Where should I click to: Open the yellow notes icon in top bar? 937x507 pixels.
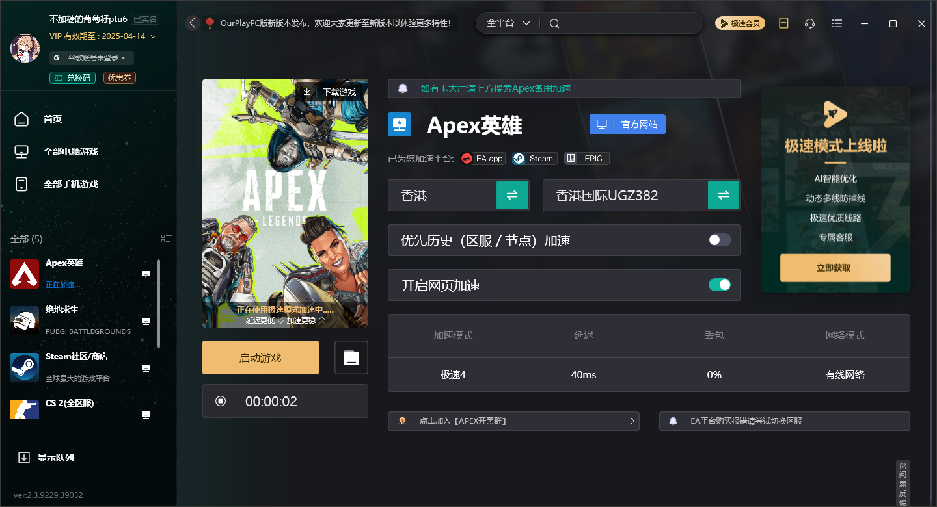click(783, 23)
